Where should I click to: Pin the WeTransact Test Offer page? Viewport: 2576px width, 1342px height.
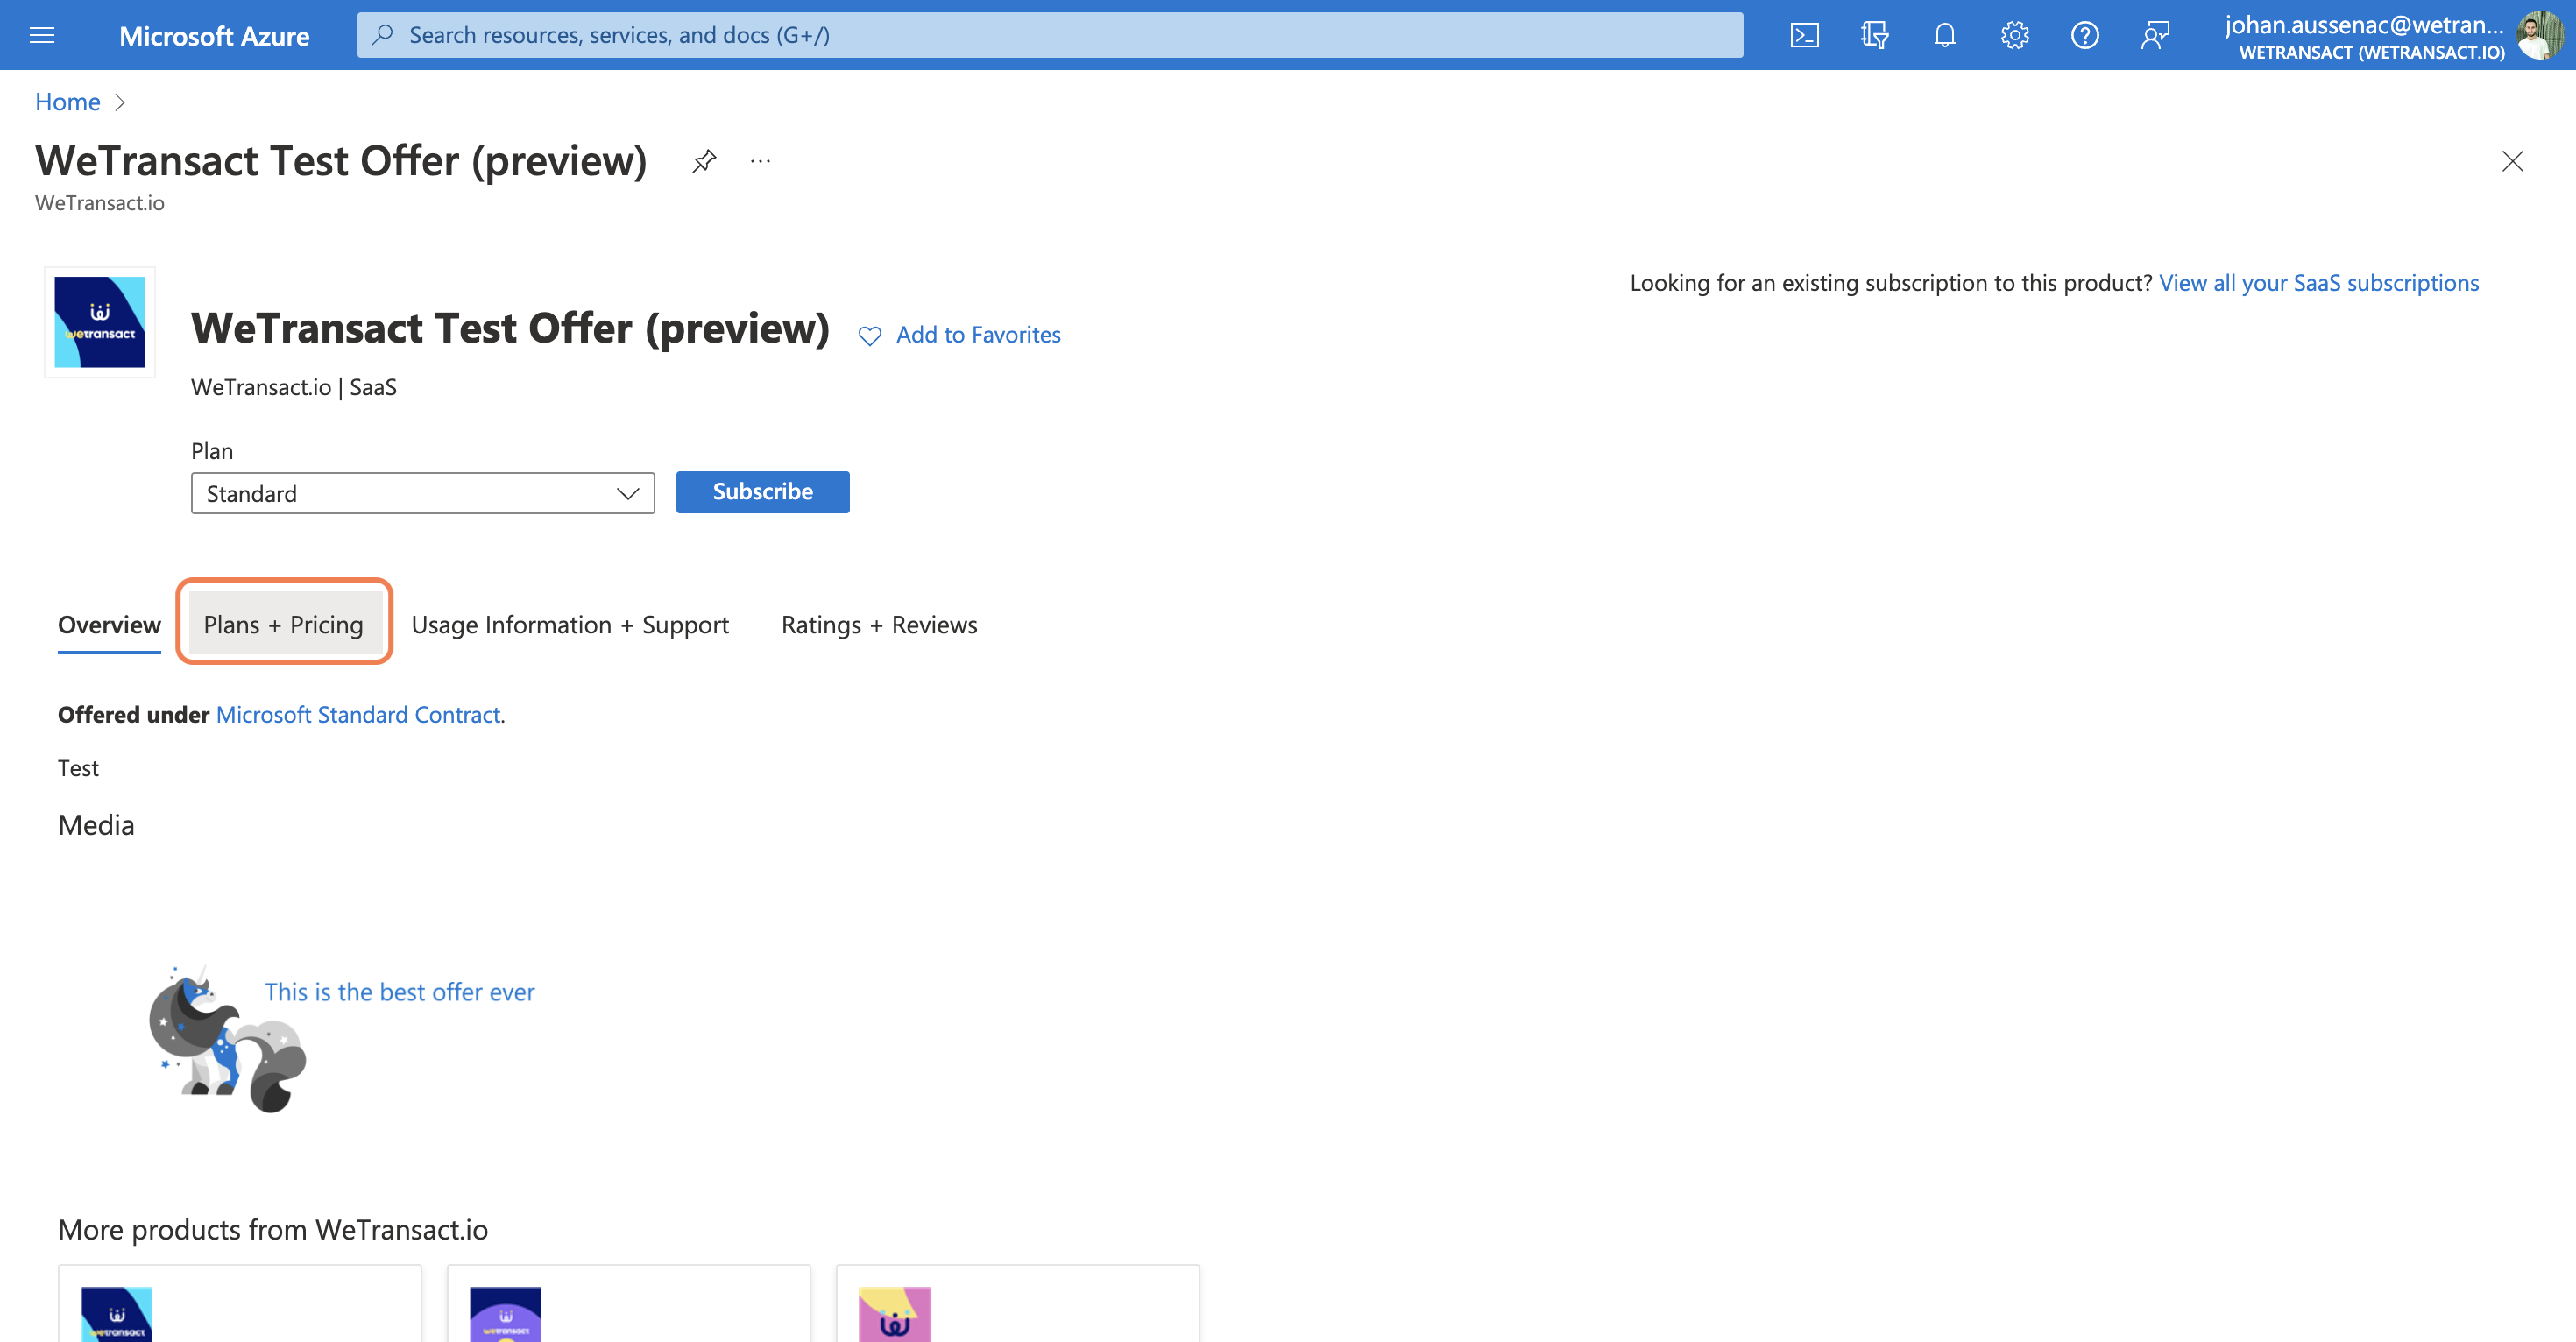coord(704,161)
